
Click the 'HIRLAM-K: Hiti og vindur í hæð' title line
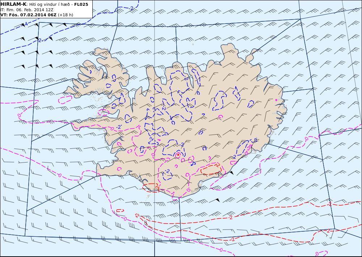[x=44, y=4]
